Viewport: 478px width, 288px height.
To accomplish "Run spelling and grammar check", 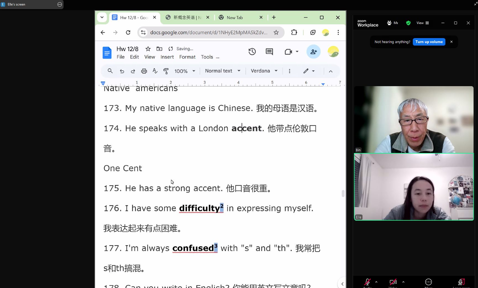I will (x=155, y=71).
